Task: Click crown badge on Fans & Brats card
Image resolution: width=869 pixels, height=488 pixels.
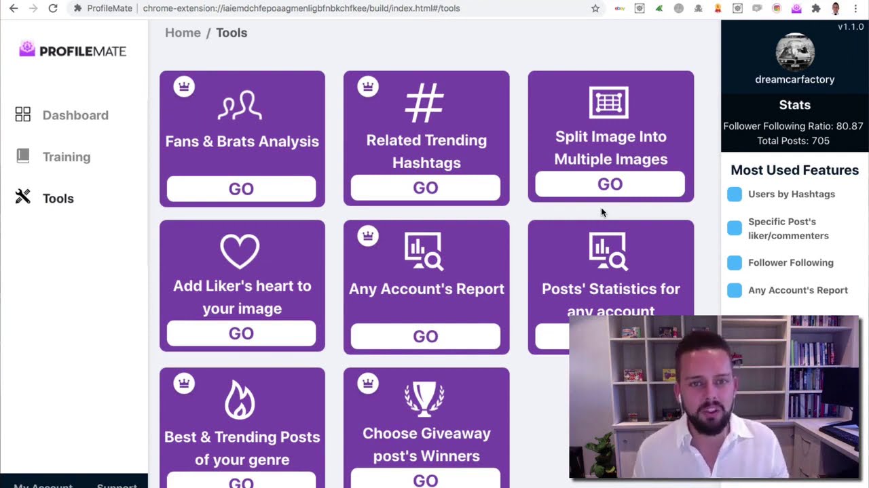Action: point(184,87)
